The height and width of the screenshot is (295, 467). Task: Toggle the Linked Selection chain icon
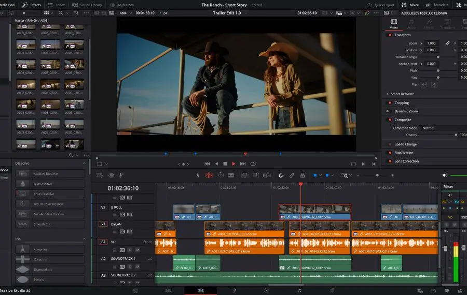[x=292, y=175]
